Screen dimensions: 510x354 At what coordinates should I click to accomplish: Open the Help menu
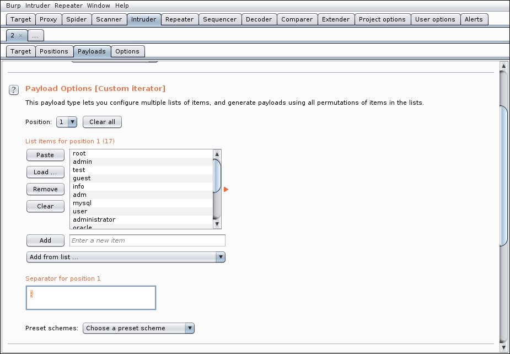pos(122,6)
